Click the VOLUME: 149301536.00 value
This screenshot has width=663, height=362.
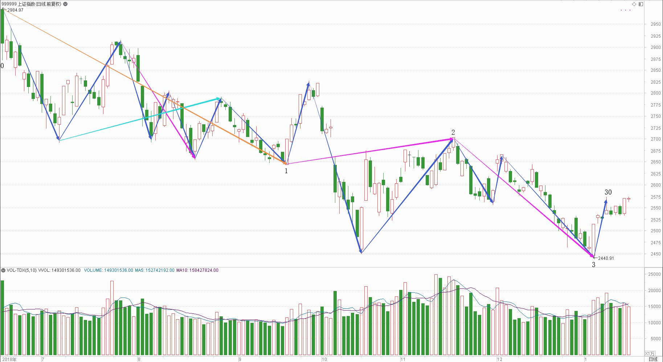(109, 270)
